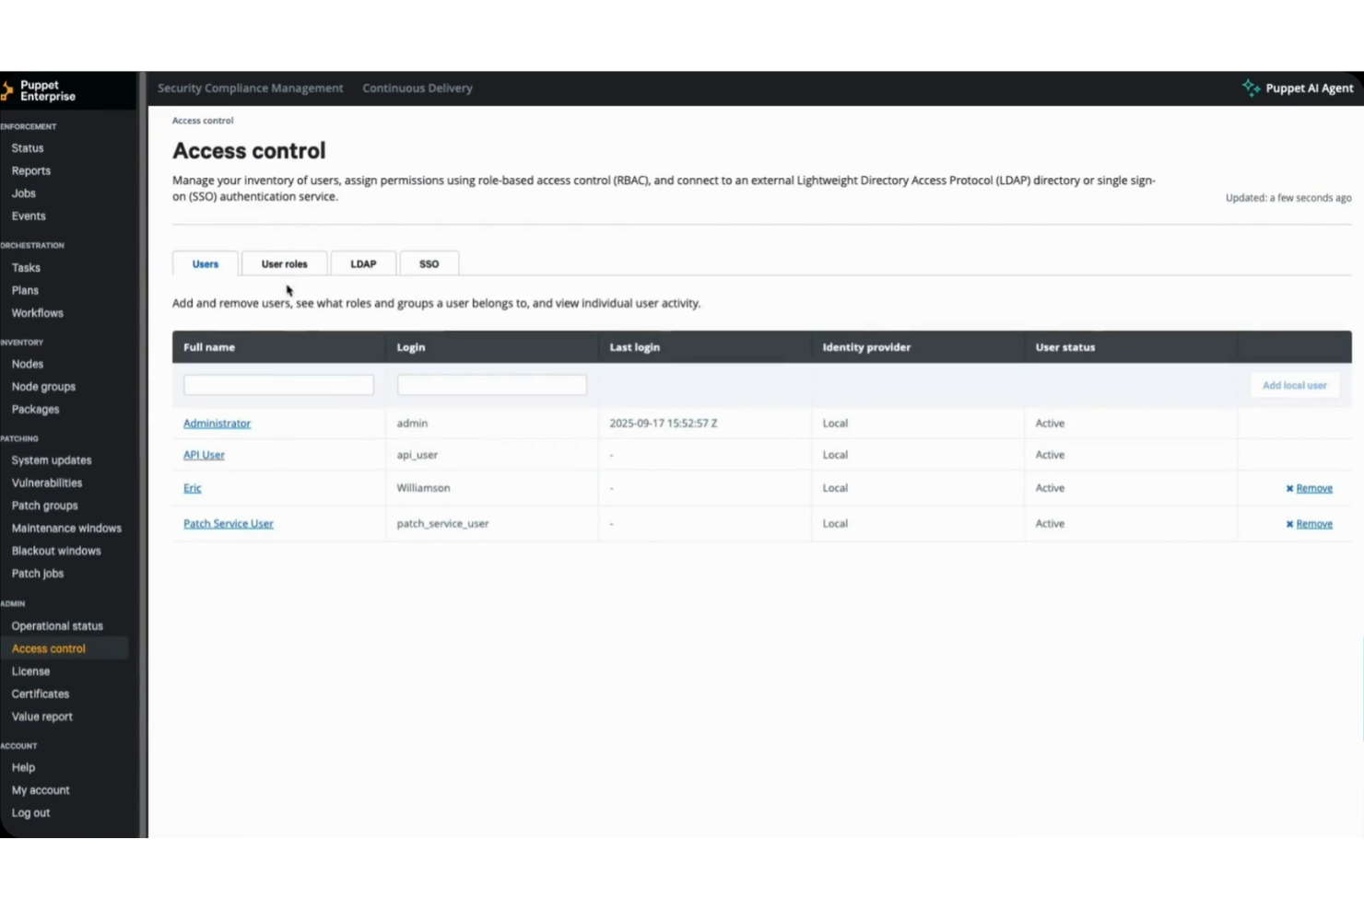Click the Add local user button
Image resolution: width=1364 pixels, height=909 pixels.
[x=1293, y=385]
